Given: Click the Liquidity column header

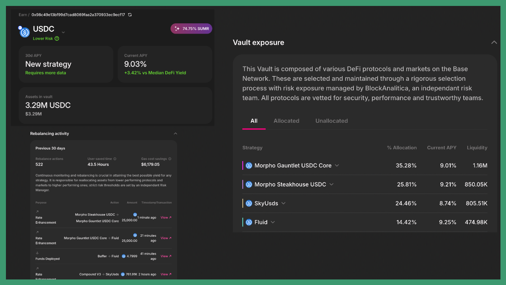Looking at the screenshot, I should pyautogui.click(x=477, y=148).
